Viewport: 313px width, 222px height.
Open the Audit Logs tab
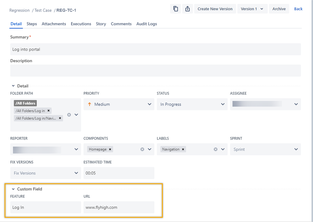tap(146, 24)
